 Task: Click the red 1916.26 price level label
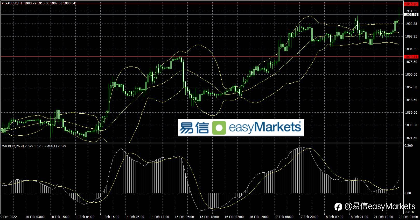(x=411, y=4)
